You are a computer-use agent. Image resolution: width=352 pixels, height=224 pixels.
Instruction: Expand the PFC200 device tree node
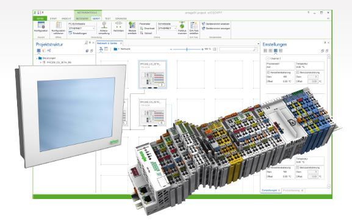point(41,62)
